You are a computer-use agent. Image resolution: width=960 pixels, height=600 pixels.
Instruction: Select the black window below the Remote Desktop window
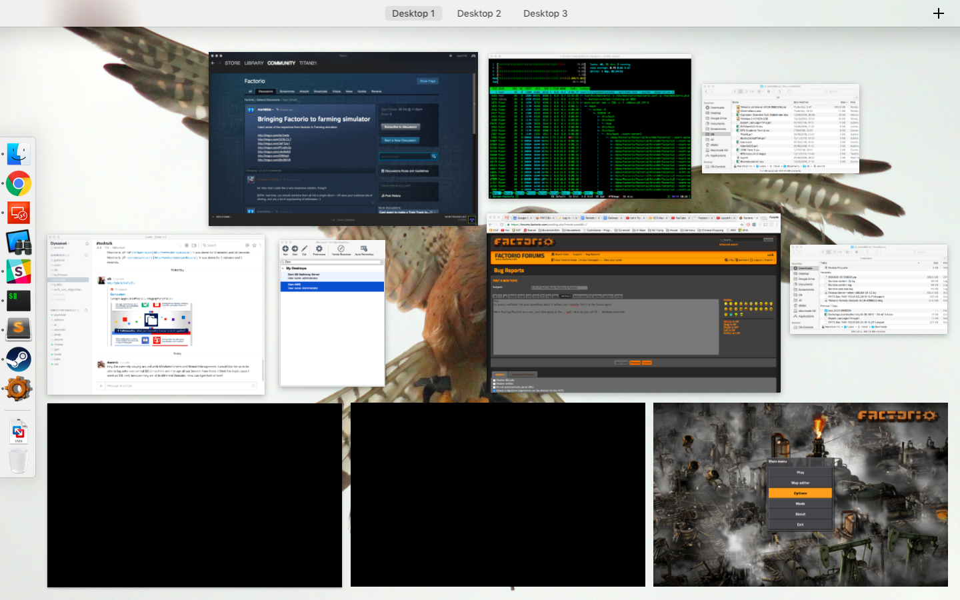tap(498, 495)
